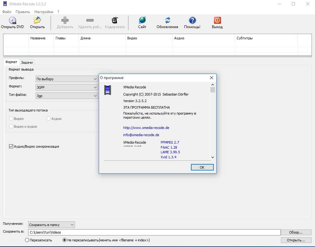The height and width of the screenshot is (247, 315).
Task: Click the Обзор... browse button
Action: click(x=296, y=232)
